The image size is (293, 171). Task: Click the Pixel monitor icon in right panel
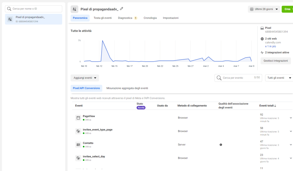click(x=262, y=28)
